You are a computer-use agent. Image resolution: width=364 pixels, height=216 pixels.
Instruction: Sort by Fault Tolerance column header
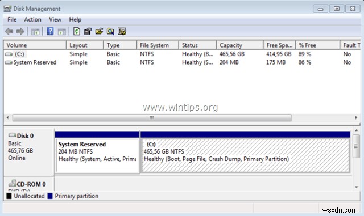tap(350, 45)
